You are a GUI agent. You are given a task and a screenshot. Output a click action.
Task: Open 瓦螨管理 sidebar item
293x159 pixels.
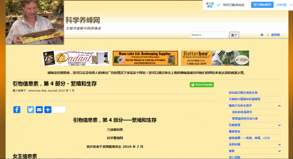pos(234,125)
